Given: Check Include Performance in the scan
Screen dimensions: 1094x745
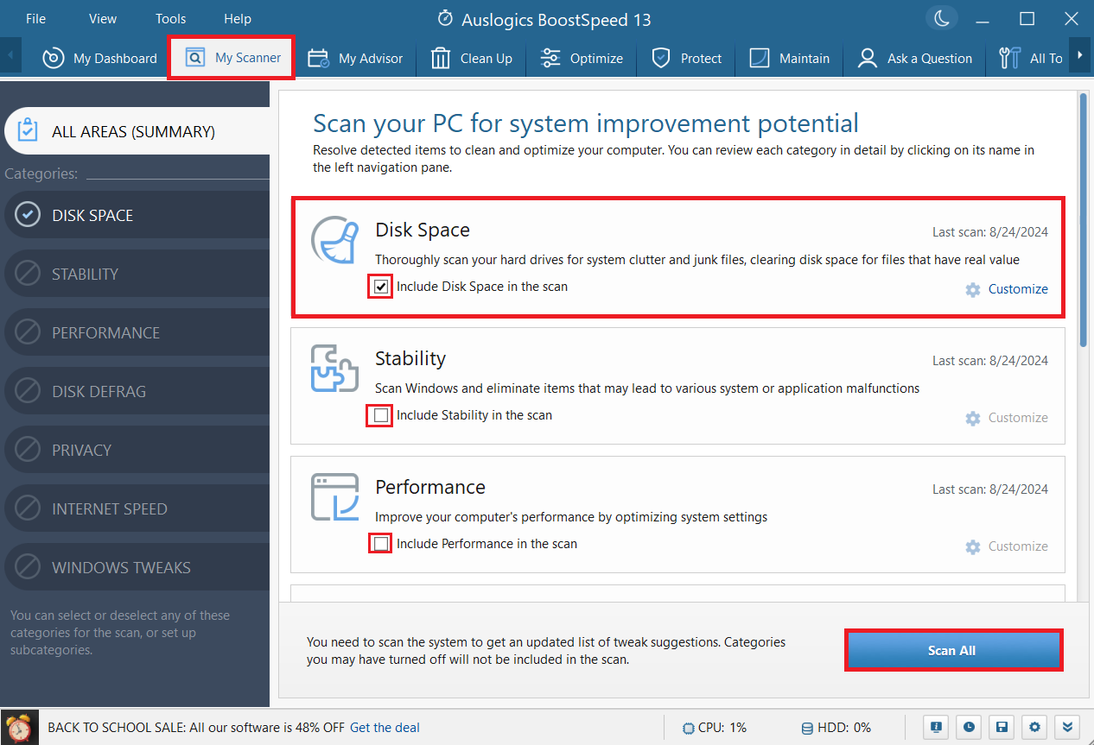Looking at the screenshot, I should (x=381, y=544).
